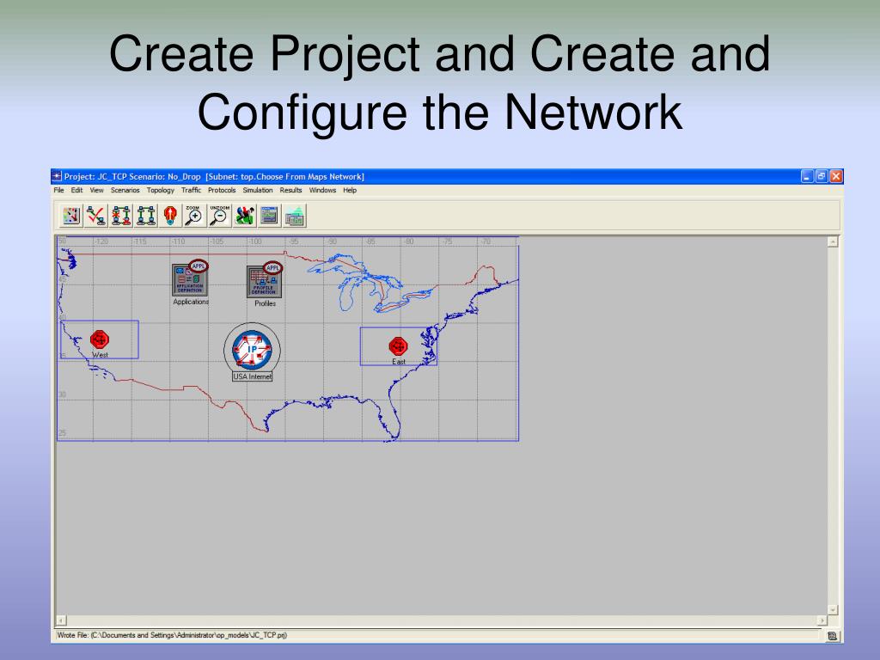Open the Protocols menu
880x660 pixels.
[x=222, y=190]
